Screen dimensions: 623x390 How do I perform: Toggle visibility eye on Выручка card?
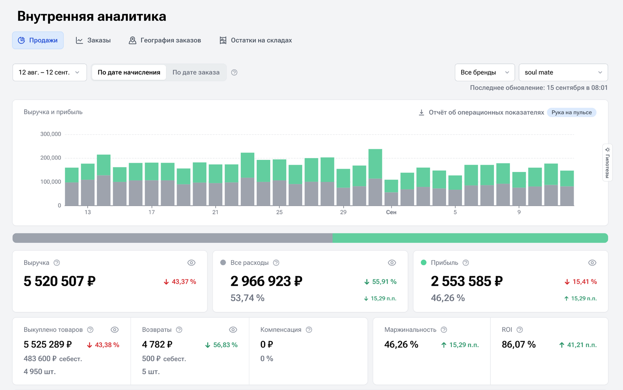[191, 263]
